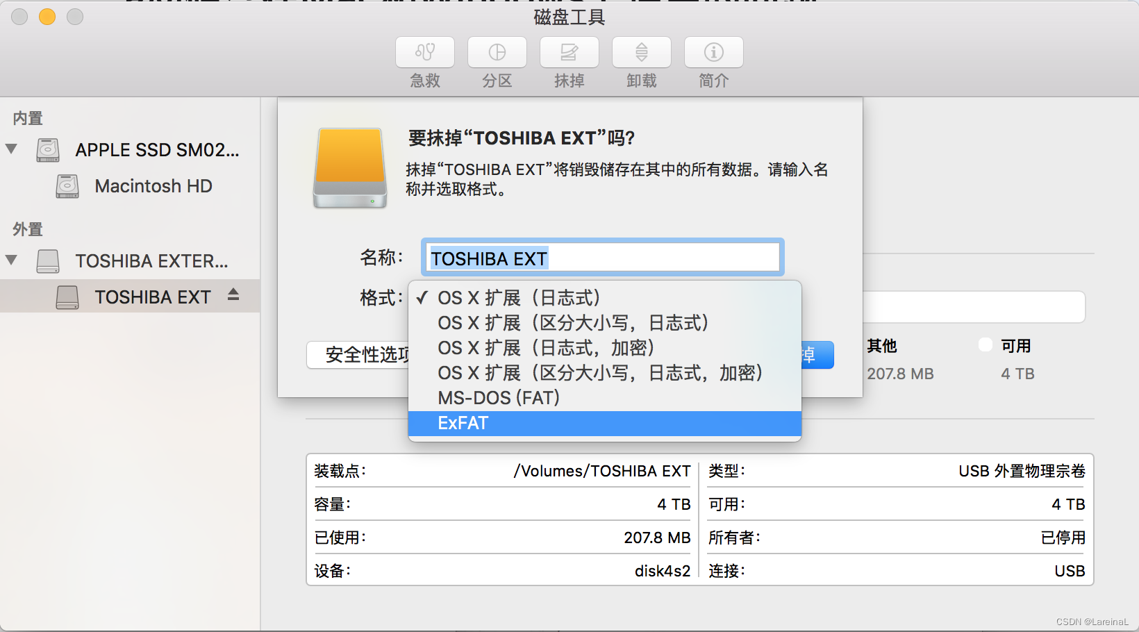Click the blue 抹掉 confirm button
The height and width of the screenshot is (632, 1139).
pyautogui.click(x=817, y=355)
